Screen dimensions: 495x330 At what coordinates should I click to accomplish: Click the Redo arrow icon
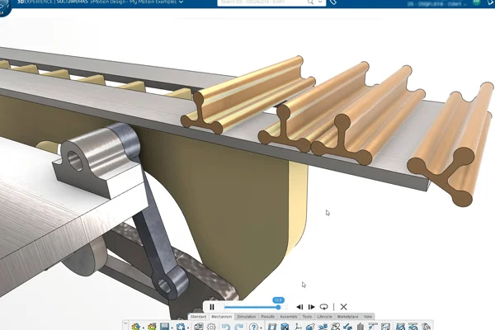(x=238, y=327)
